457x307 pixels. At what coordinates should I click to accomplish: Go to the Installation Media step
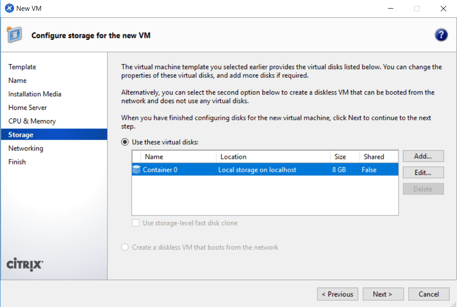coord(34,94)
